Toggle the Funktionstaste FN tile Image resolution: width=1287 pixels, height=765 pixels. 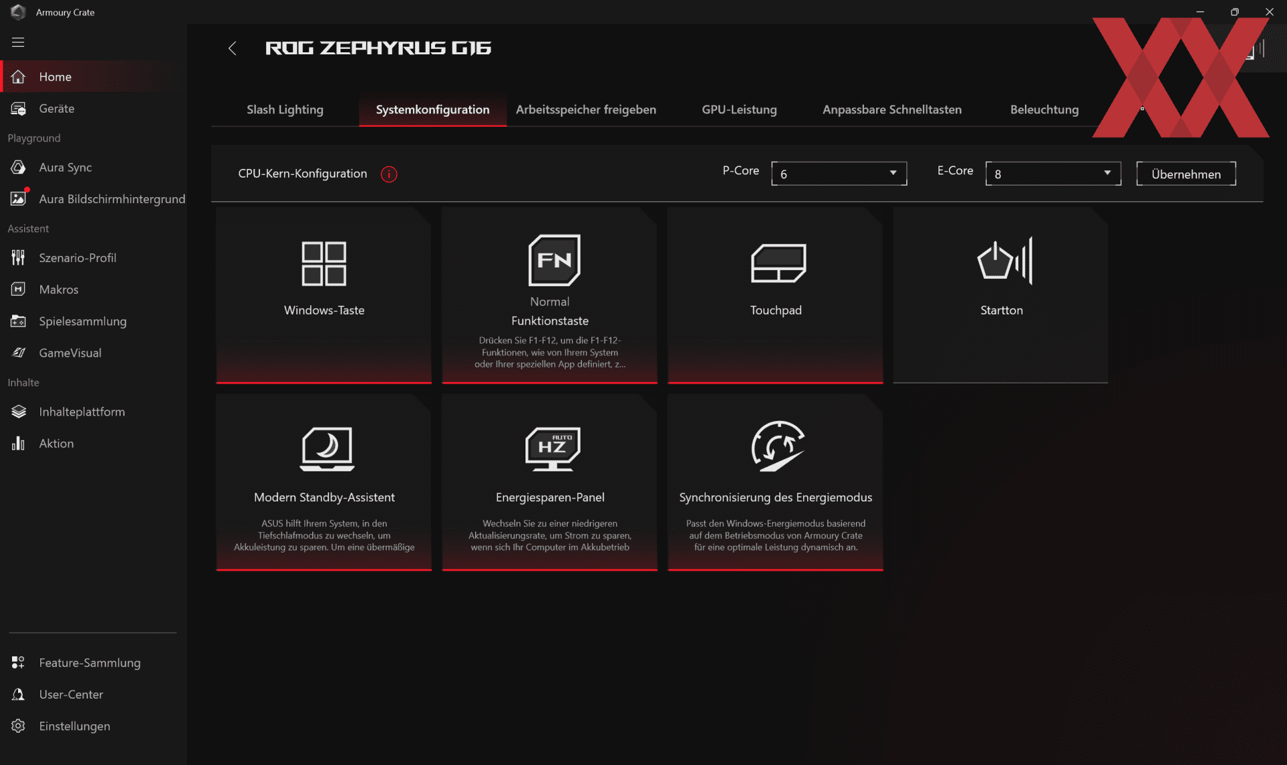click(x=550, y=296)
